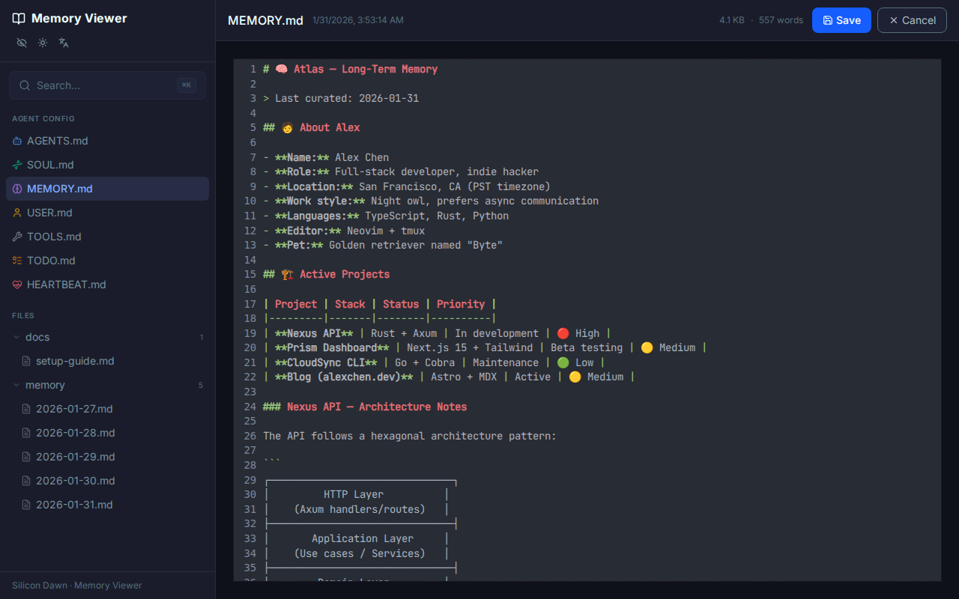
Task: Click the file icon beside 2026-01-27.md
Action: (x=27, y=409)
